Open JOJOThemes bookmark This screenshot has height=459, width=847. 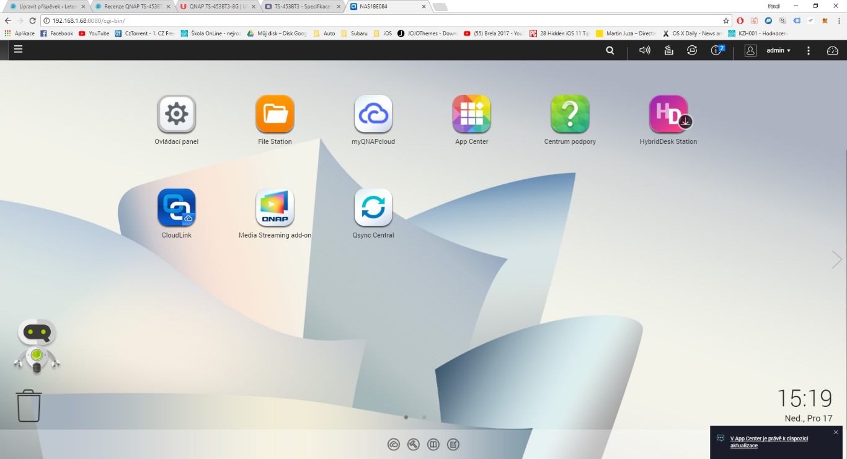pyautogui.click(x=428, y=33)
